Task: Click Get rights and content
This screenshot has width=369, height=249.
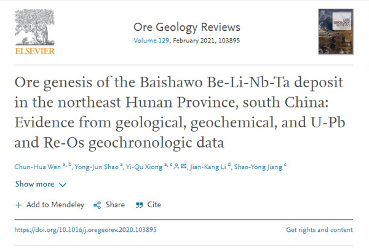Action: coord(320,229)
